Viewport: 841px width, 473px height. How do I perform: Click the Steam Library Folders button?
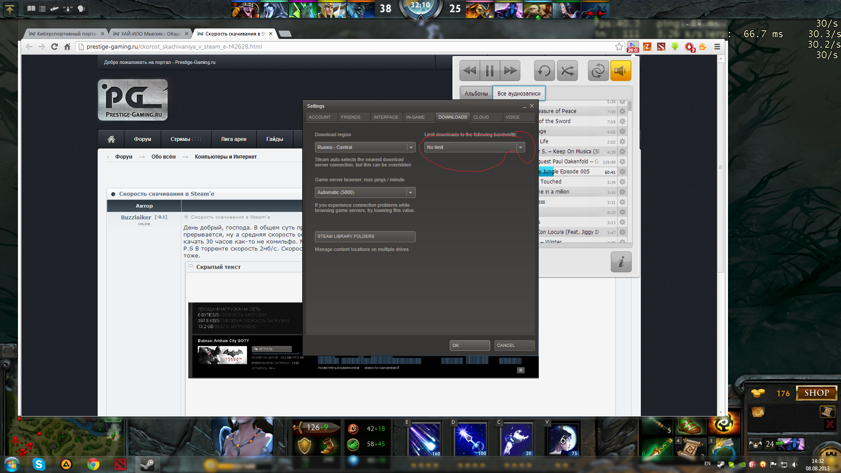(365, 236)
